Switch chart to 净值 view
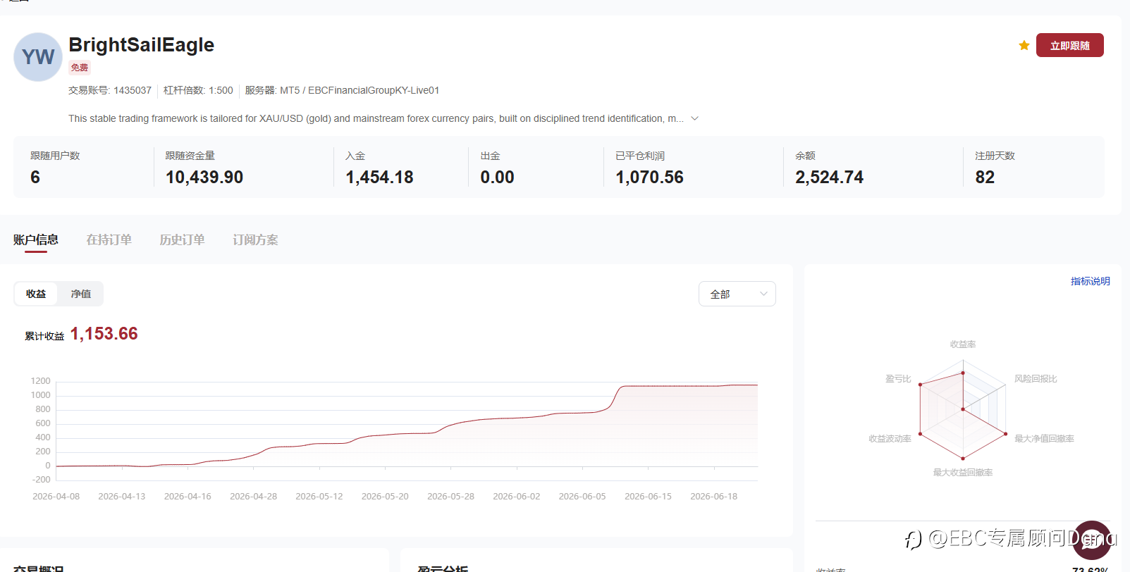The image size is (1130, 572). coord(81,294)
